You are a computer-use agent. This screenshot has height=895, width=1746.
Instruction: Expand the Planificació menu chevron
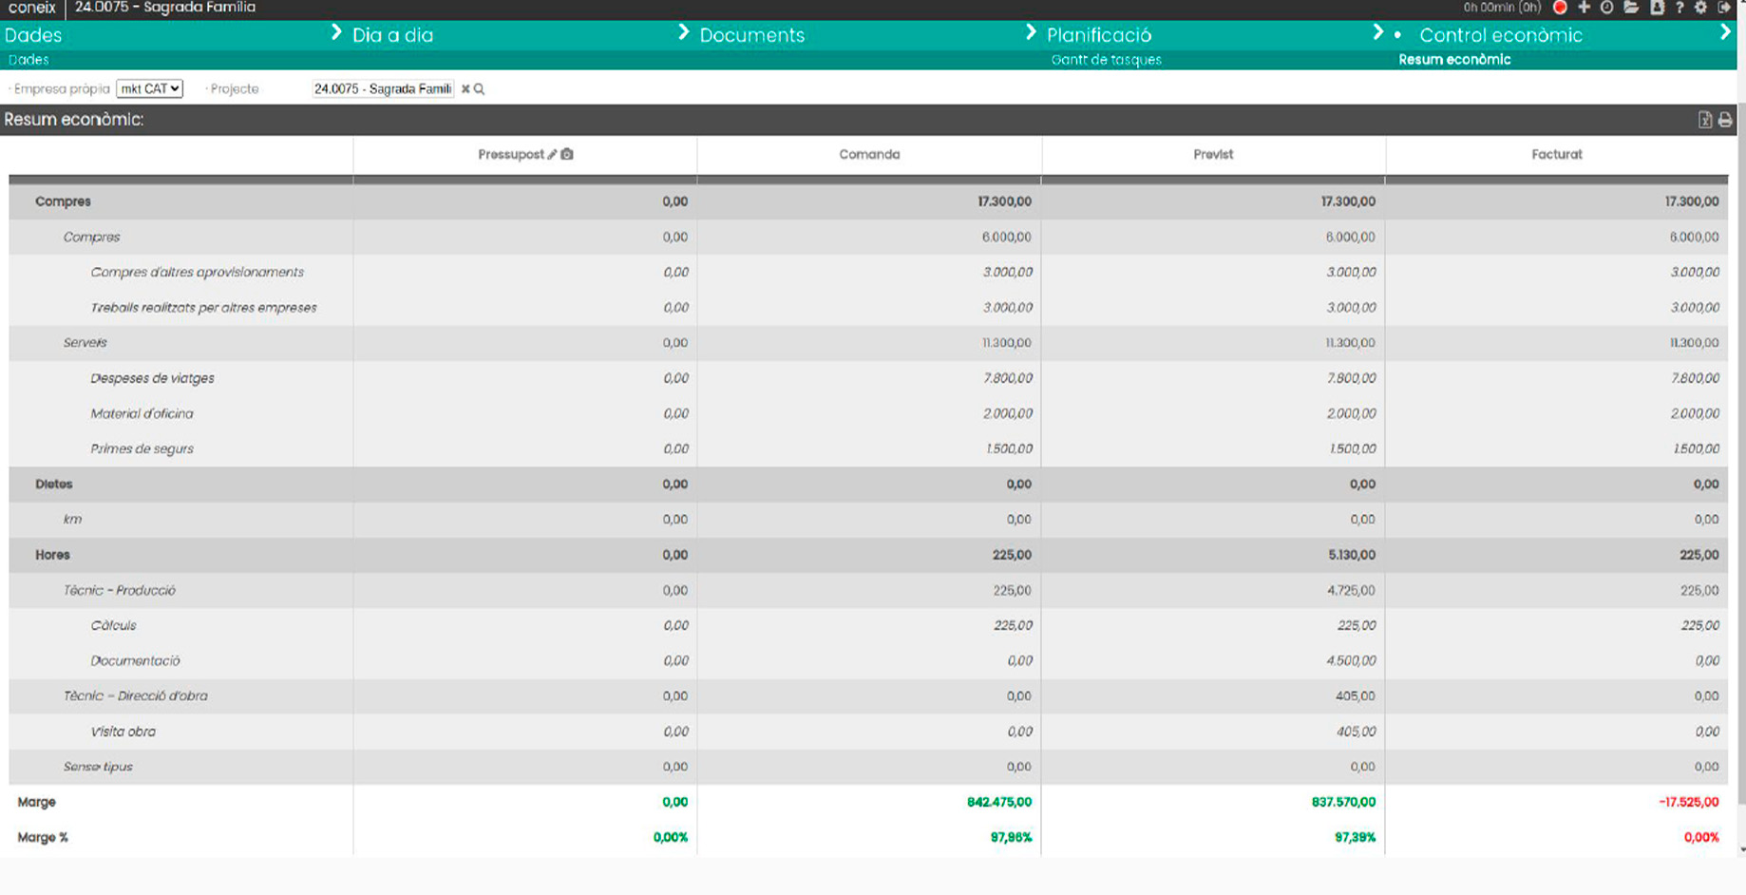[x=1378, y=33]
